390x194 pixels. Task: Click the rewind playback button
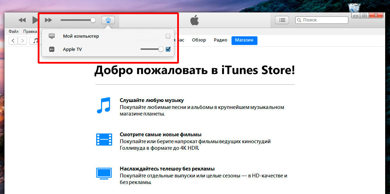click(22, 20)
